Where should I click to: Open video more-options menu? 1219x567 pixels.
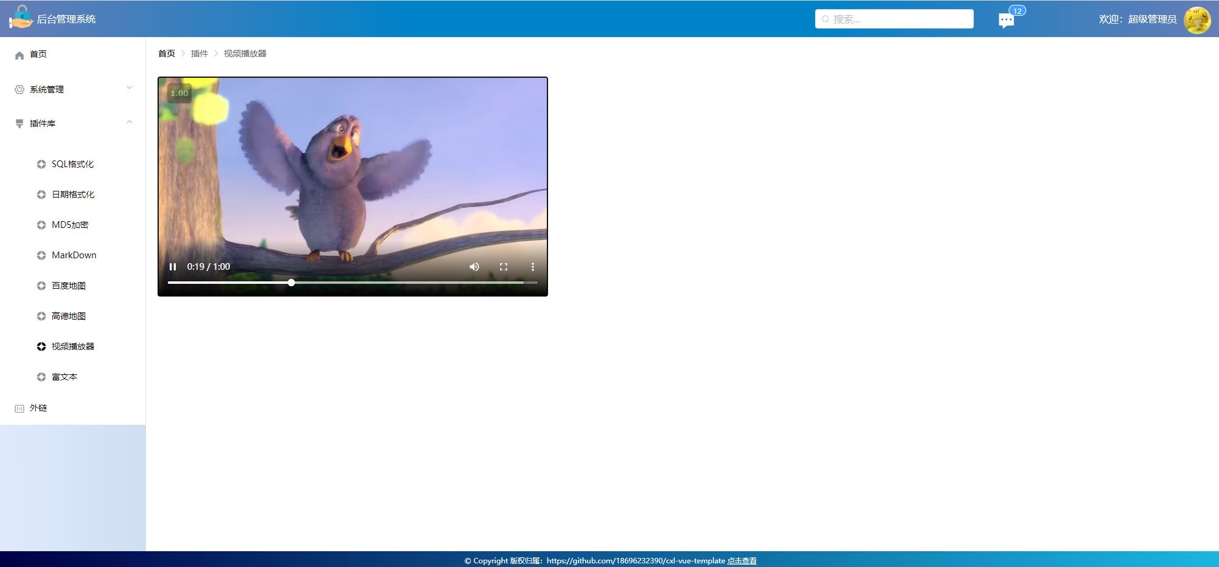point(533,267)
